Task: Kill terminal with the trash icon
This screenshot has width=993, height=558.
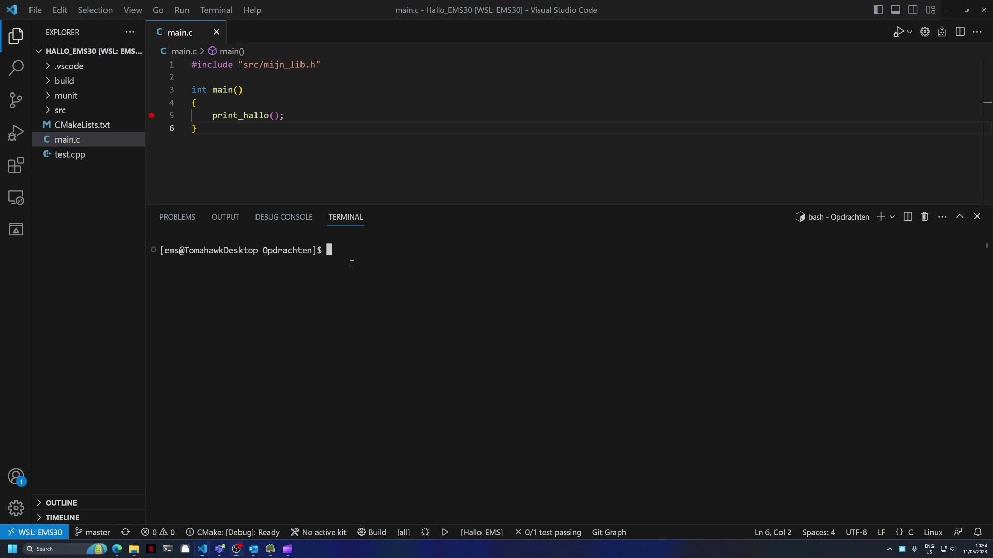Action: [925, 216]
